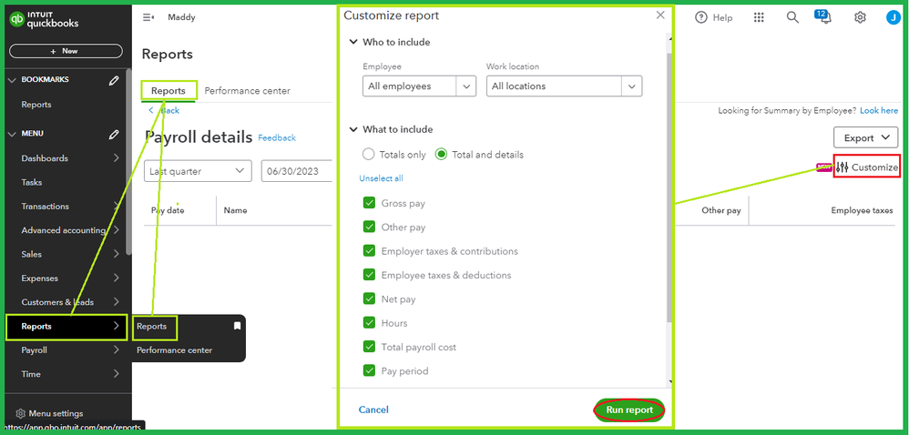Collapse the What to include section

353,130
